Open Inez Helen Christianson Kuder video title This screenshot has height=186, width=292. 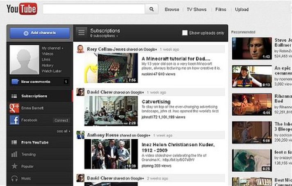178,147
